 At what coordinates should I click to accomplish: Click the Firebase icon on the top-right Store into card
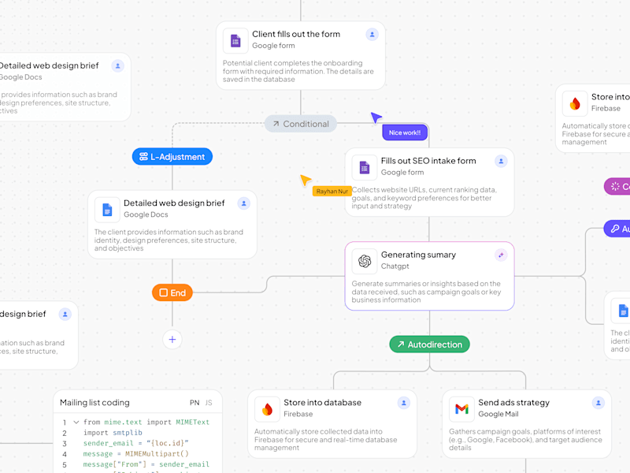point(575,103)
